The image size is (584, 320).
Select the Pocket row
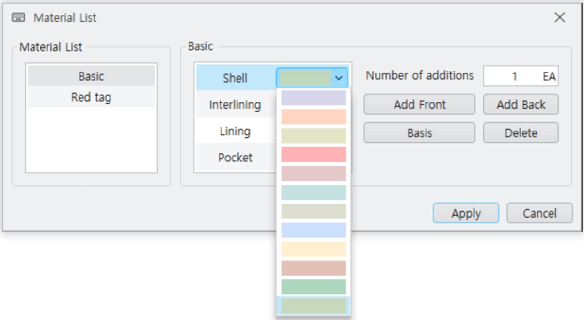point(235,158)
